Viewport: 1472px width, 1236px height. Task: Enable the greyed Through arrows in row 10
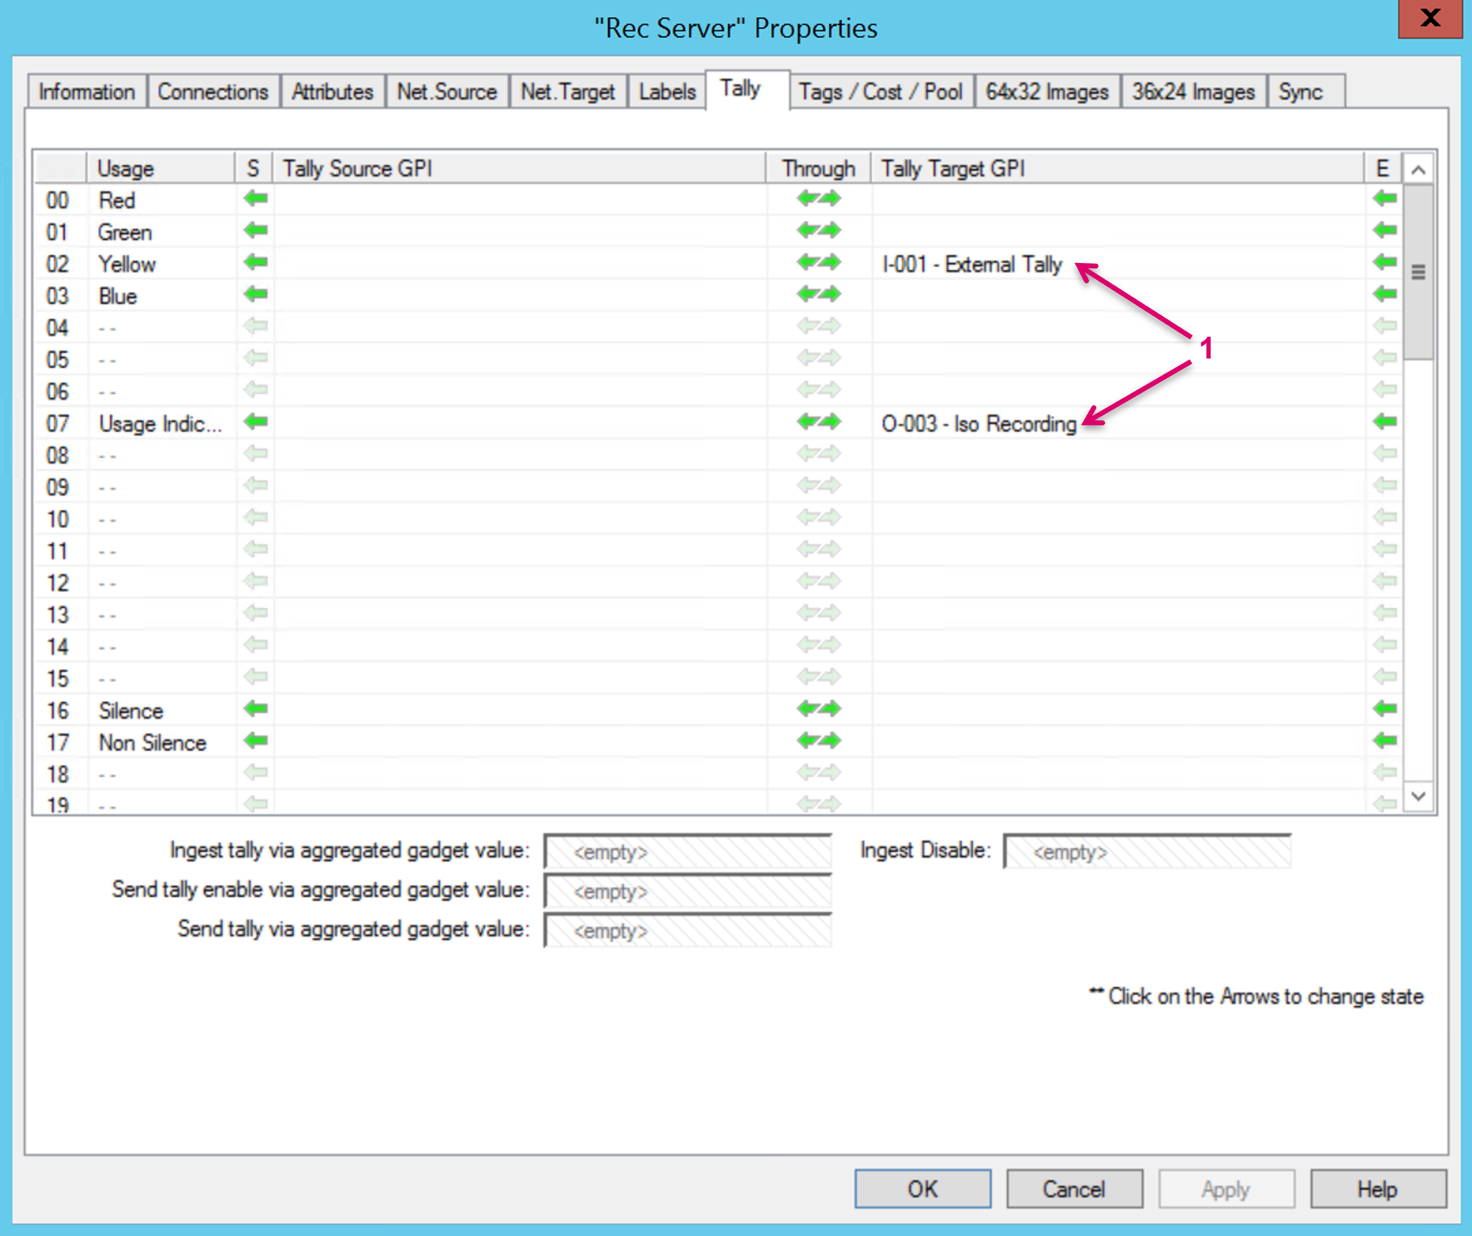[x=818, y=518]
